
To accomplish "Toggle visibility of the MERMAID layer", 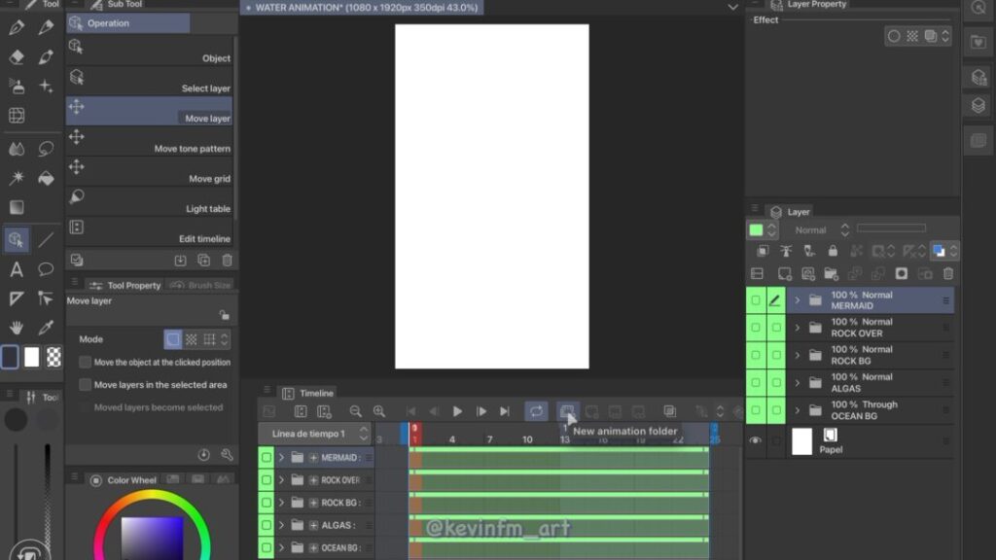I will pyautogui.click(x=755, y=300).
